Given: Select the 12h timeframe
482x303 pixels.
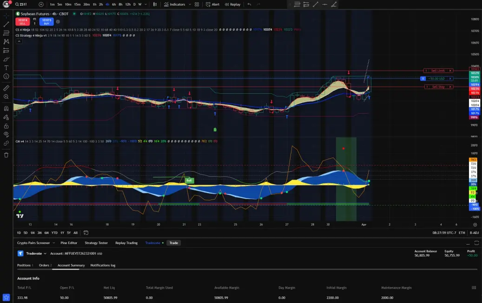Looking at the screenshot, I should [128, 4].
